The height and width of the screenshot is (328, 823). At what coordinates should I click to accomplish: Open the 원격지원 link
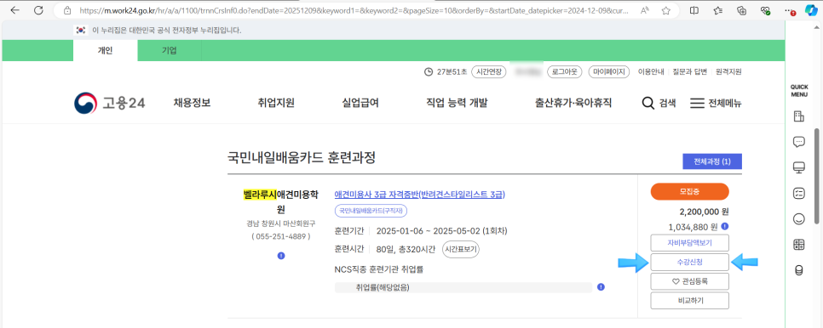728,71
